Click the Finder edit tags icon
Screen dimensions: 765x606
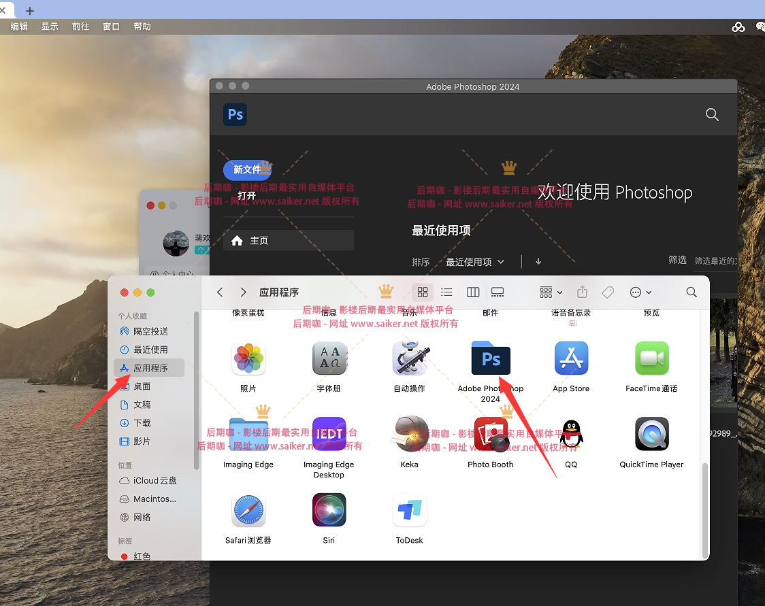tap(608, 292)
